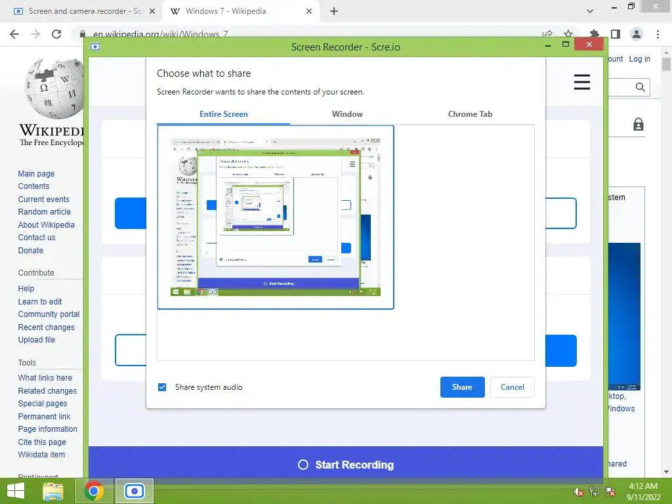Image resolution: width=672 pixels, height=504 pixels.
Task: View Recent changes link
Action: [46, 327]
